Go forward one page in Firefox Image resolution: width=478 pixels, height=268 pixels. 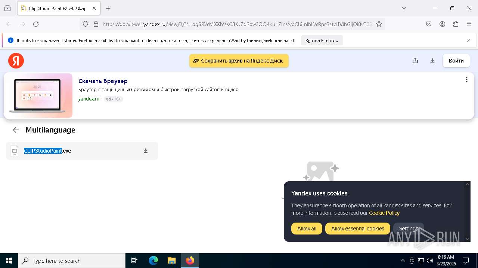(x=22, y=24)
